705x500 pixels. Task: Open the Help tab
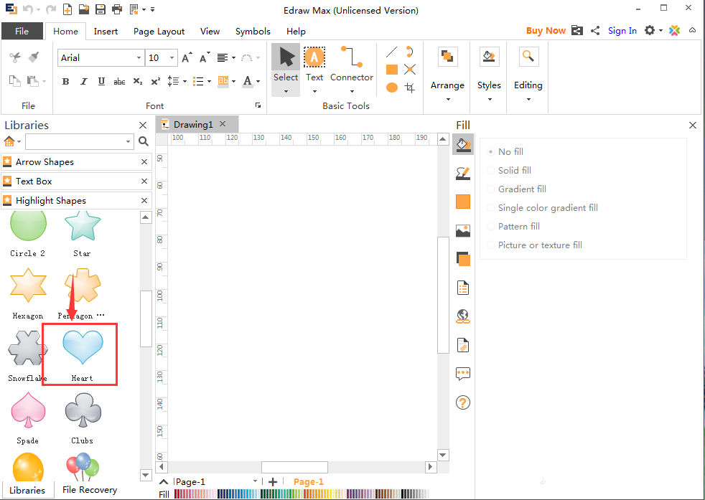pyautogui.click(x=296, y=31)
